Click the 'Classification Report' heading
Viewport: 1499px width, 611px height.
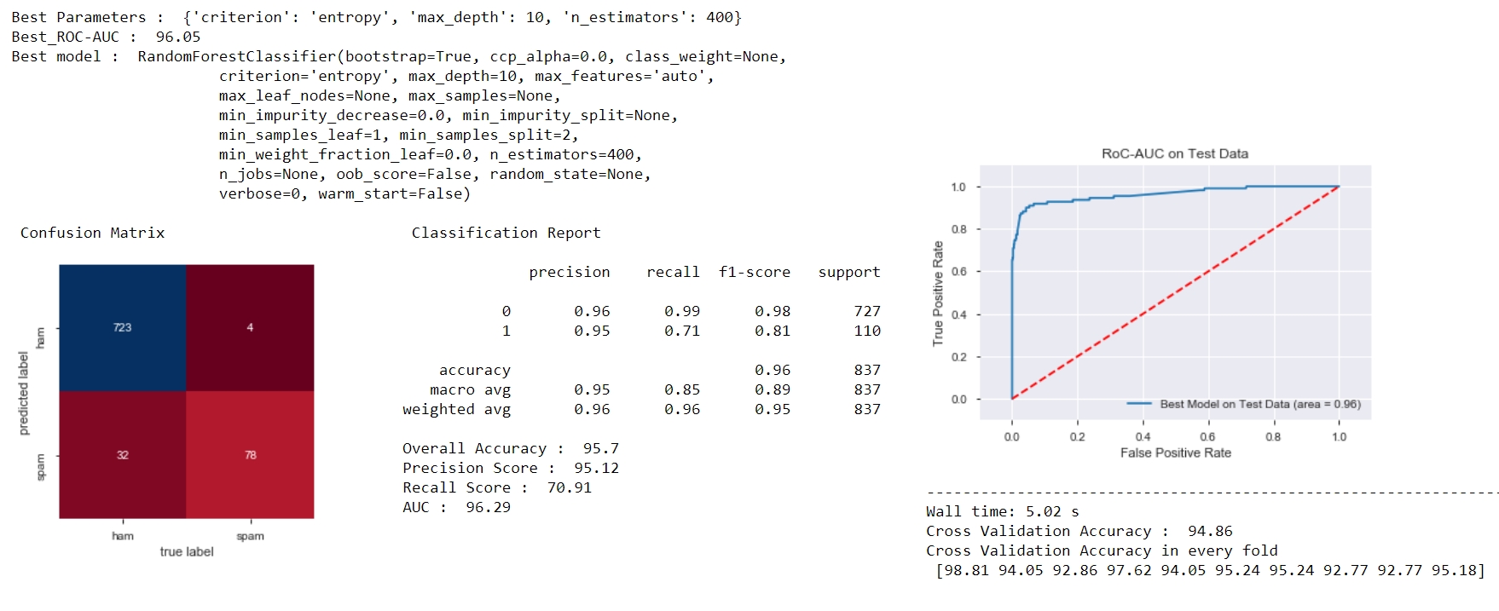point(506,233)
